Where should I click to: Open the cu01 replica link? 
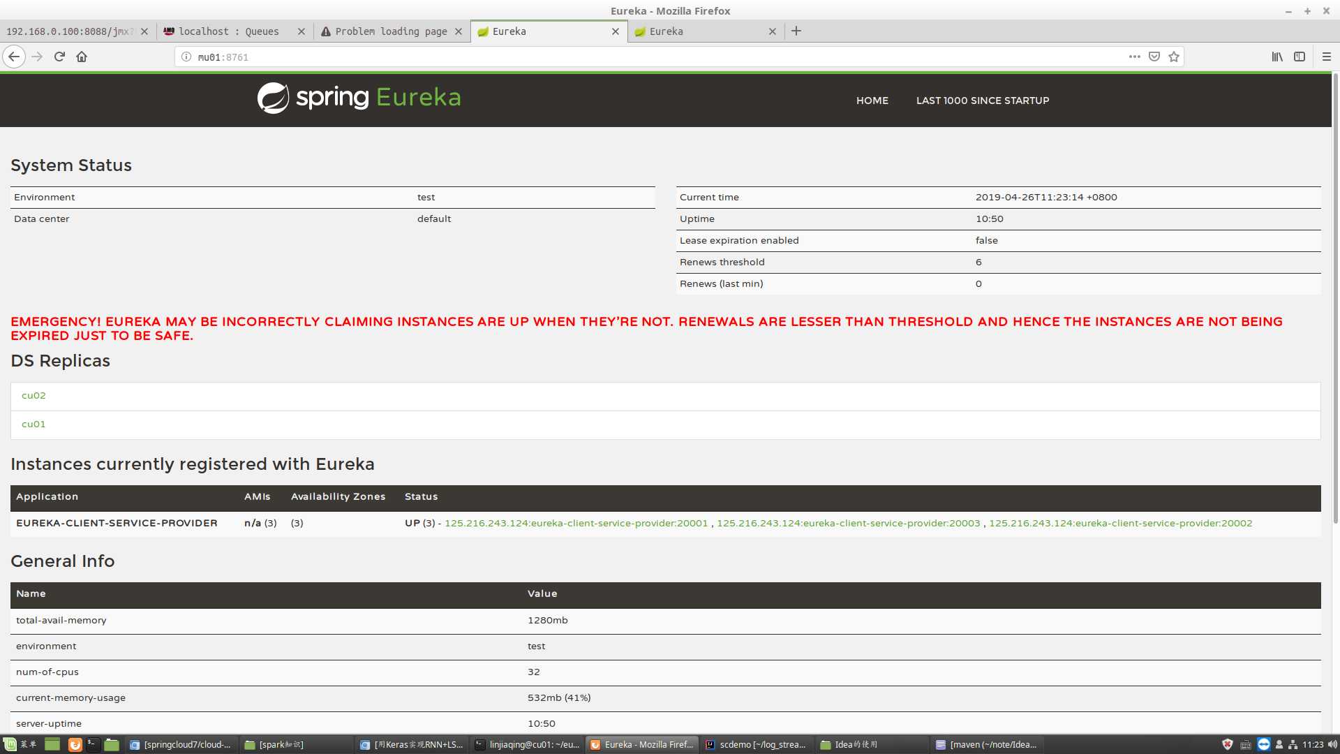(x=33, y=424)
